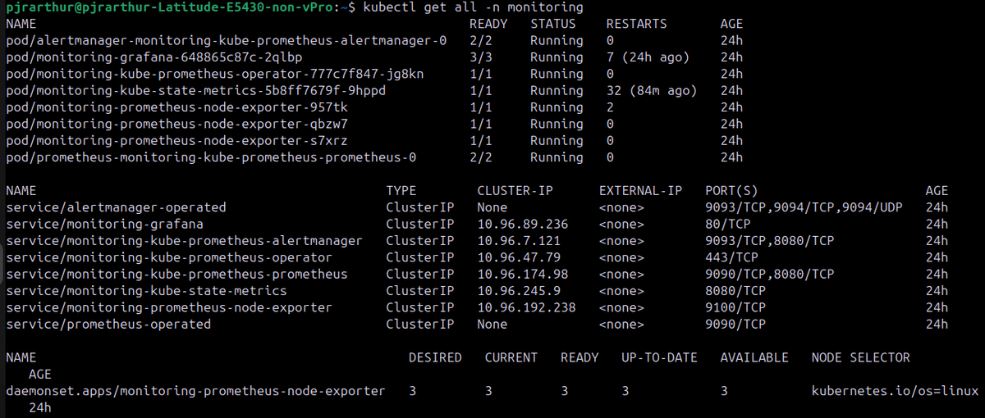Select service/monitoring-grafana name
The width and height of the screenshot is (985, 418).
pyautogui.click(x=104, y=224)
